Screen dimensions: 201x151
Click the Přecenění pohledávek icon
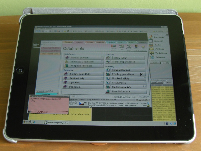point(108,62)
